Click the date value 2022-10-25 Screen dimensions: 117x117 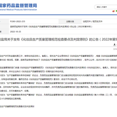click(15, 32)
